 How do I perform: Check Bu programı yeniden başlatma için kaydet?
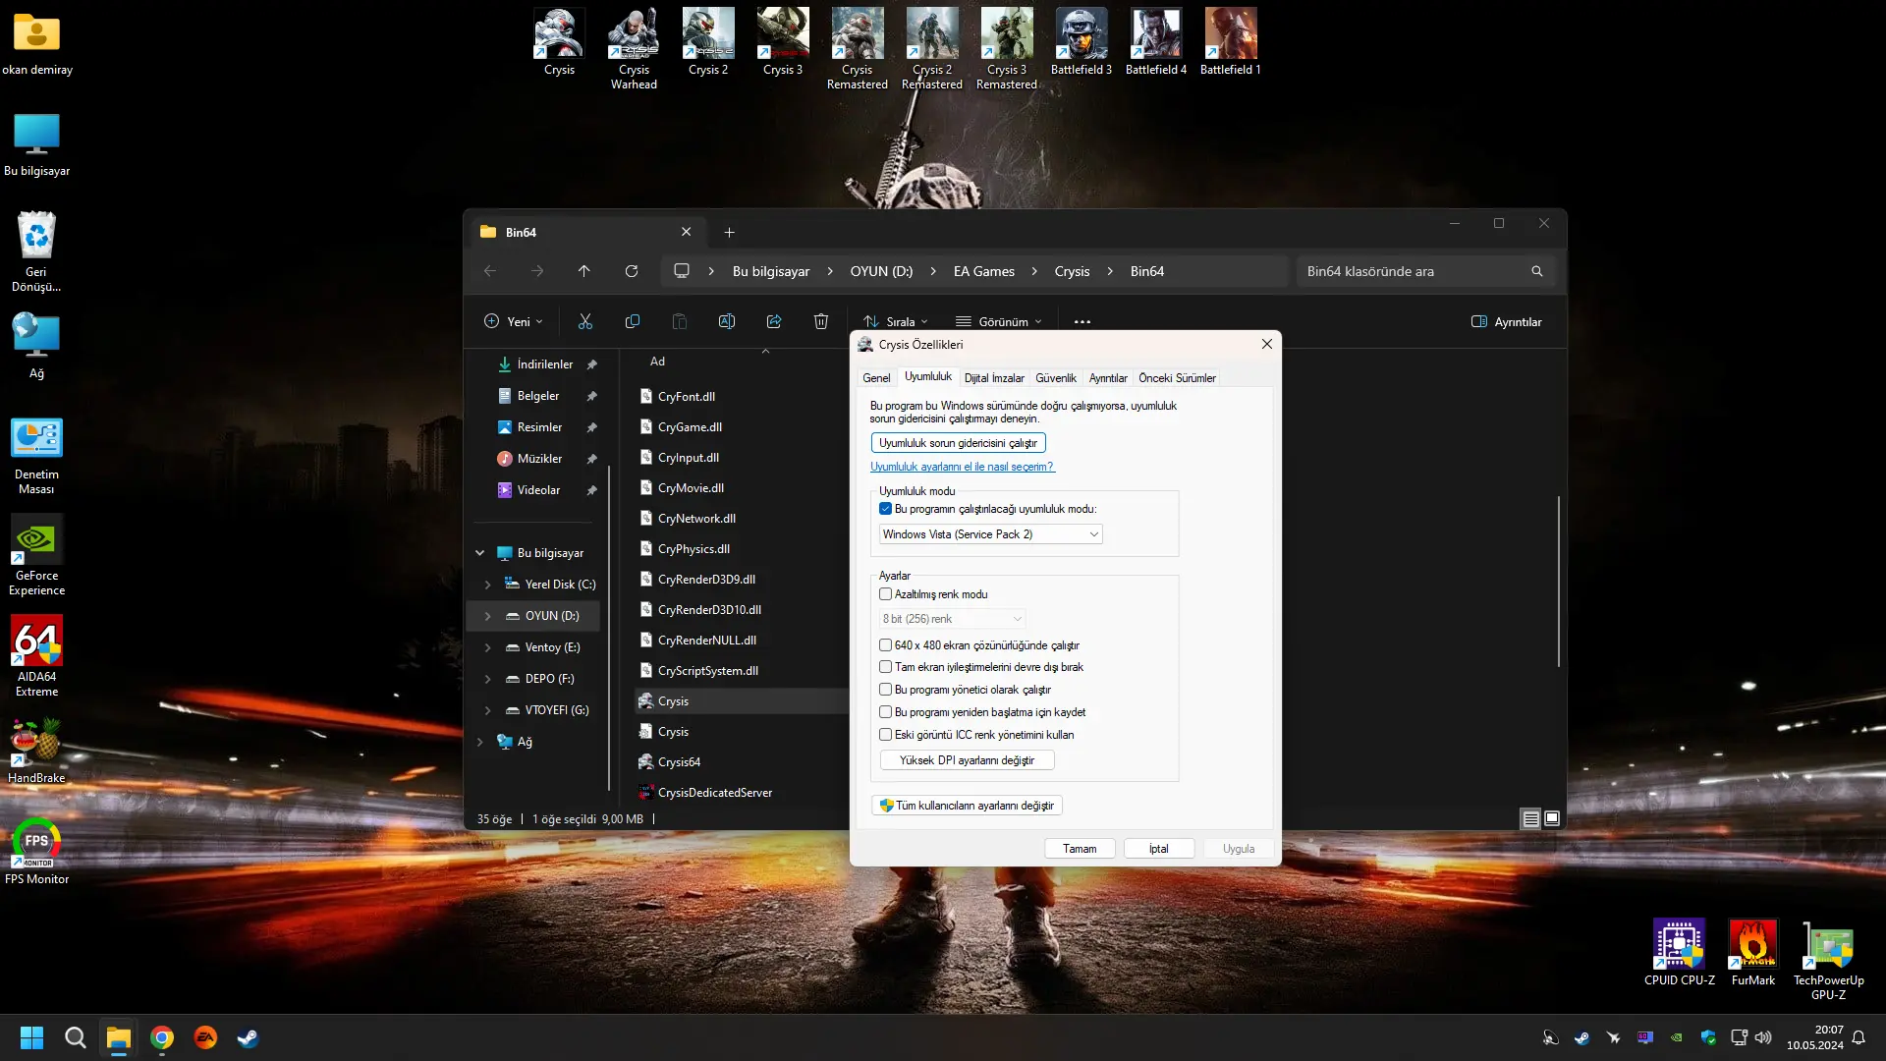click(885, 712)
